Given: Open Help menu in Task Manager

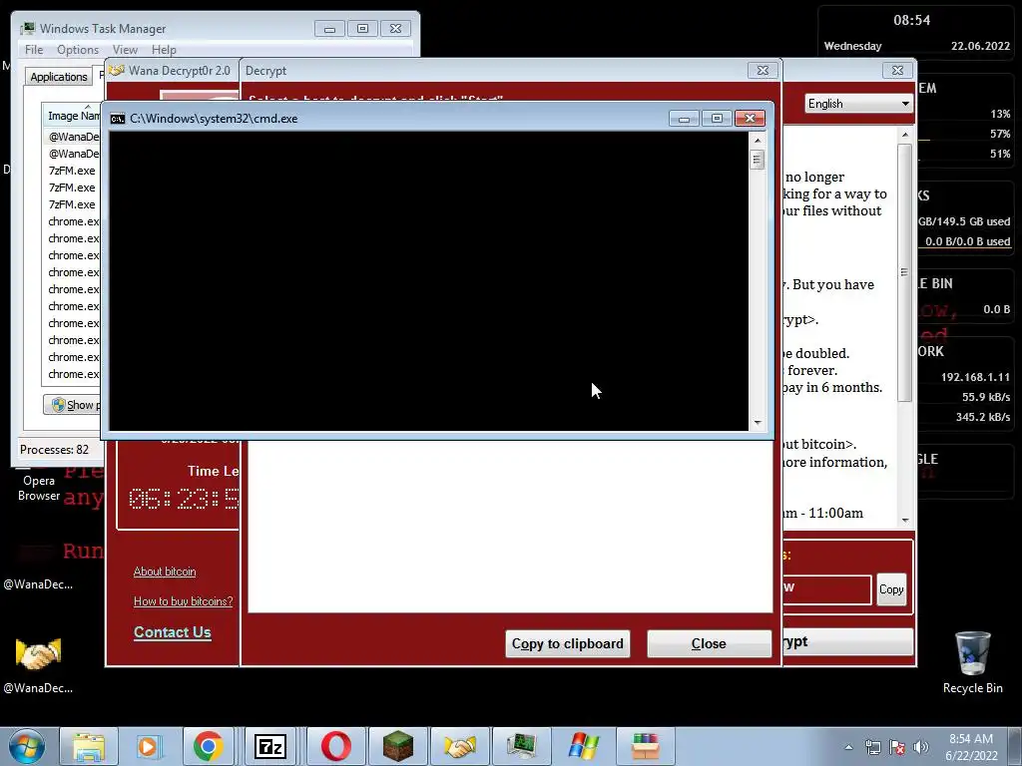Looking at the screenshot, I should pyautogui.click(x=164, y=50).
